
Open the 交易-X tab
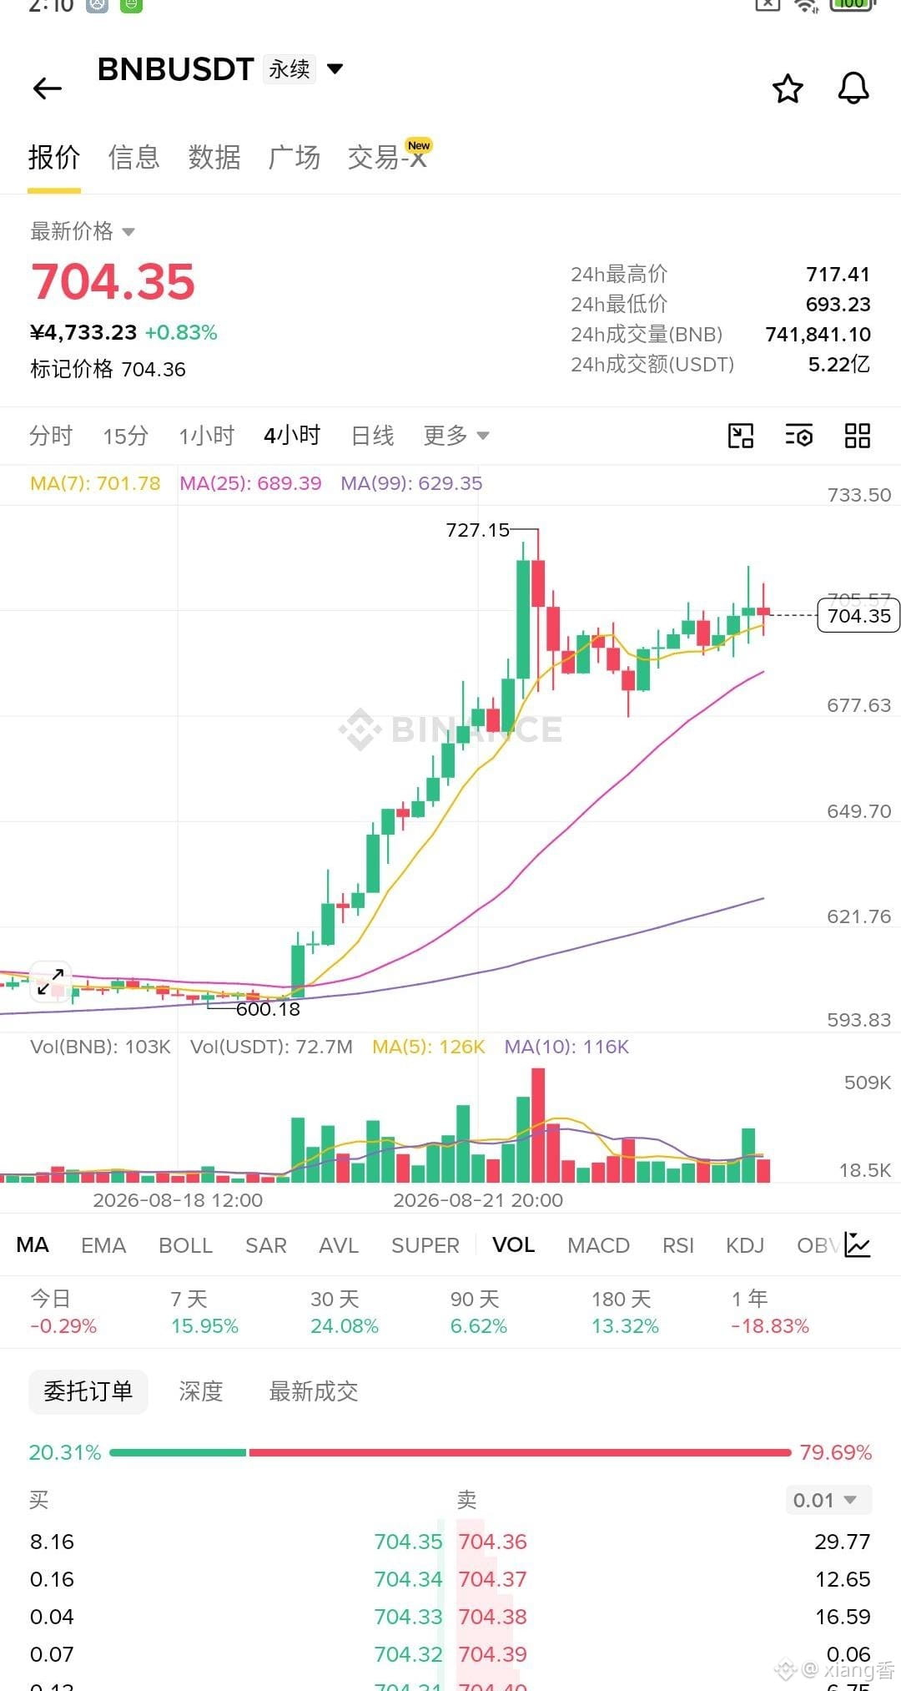click(388, 157)
